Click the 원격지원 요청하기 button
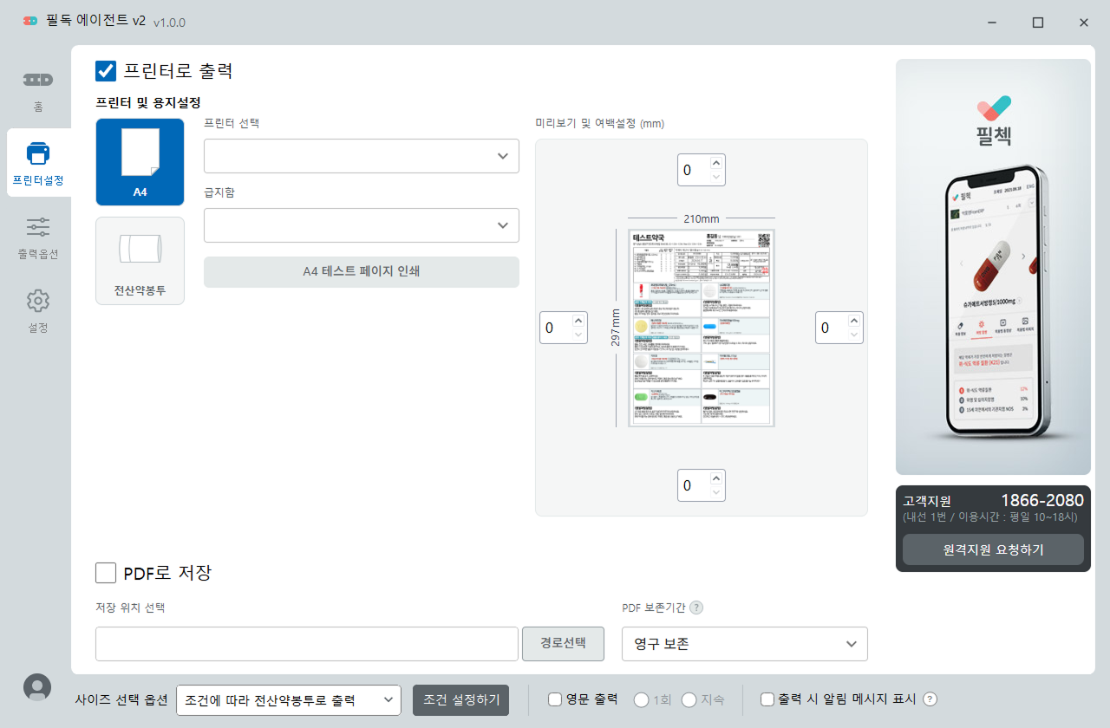 pyautogui.click(x=993, y=549)
